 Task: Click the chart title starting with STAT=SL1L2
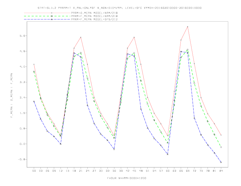click(x=119, y=8)
